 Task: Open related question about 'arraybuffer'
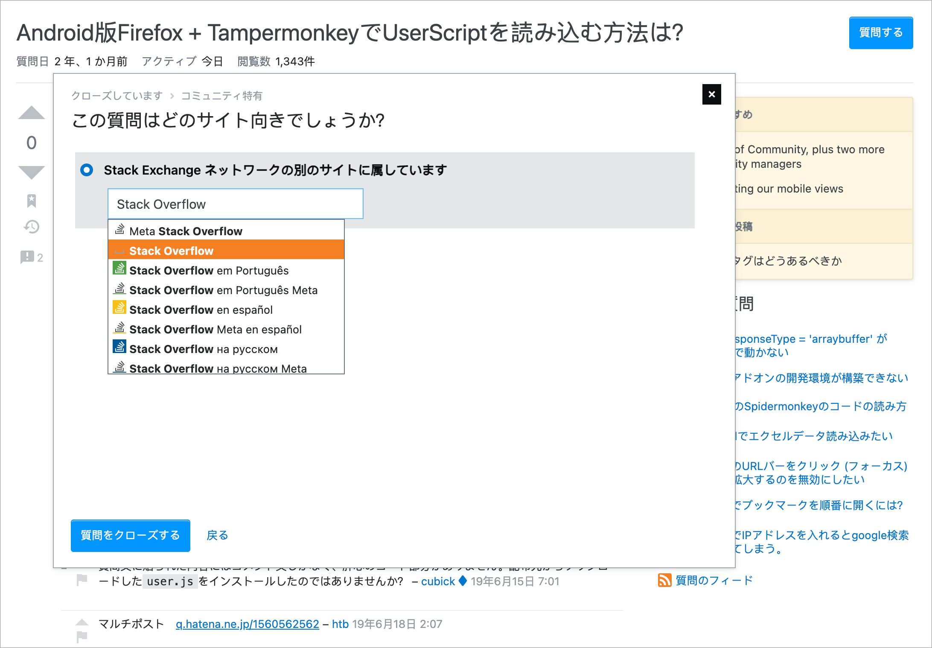(x=811, y=345)
